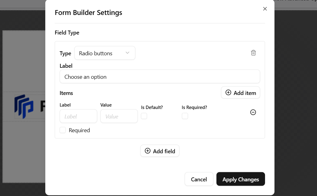Select the item Value text box
The image size is (317, 196).
(119, 116)
